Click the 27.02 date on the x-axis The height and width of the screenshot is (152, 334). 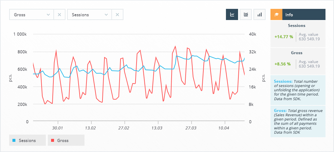point(124,128)
